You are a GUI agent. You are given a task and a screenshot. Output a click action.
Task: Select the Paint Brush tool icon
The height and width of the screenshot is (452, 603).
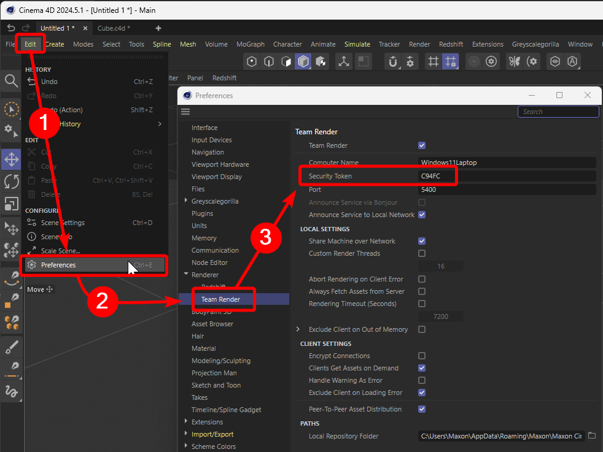(11, 347)
